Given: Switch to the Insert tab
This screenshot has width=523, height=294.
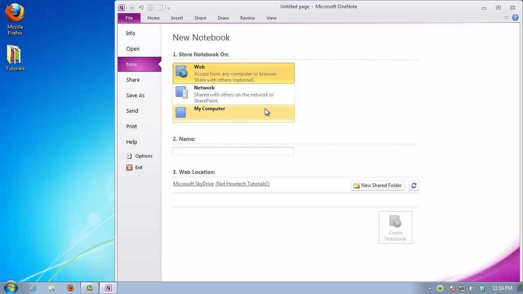Looking at the screenshot, I should 177,18.
